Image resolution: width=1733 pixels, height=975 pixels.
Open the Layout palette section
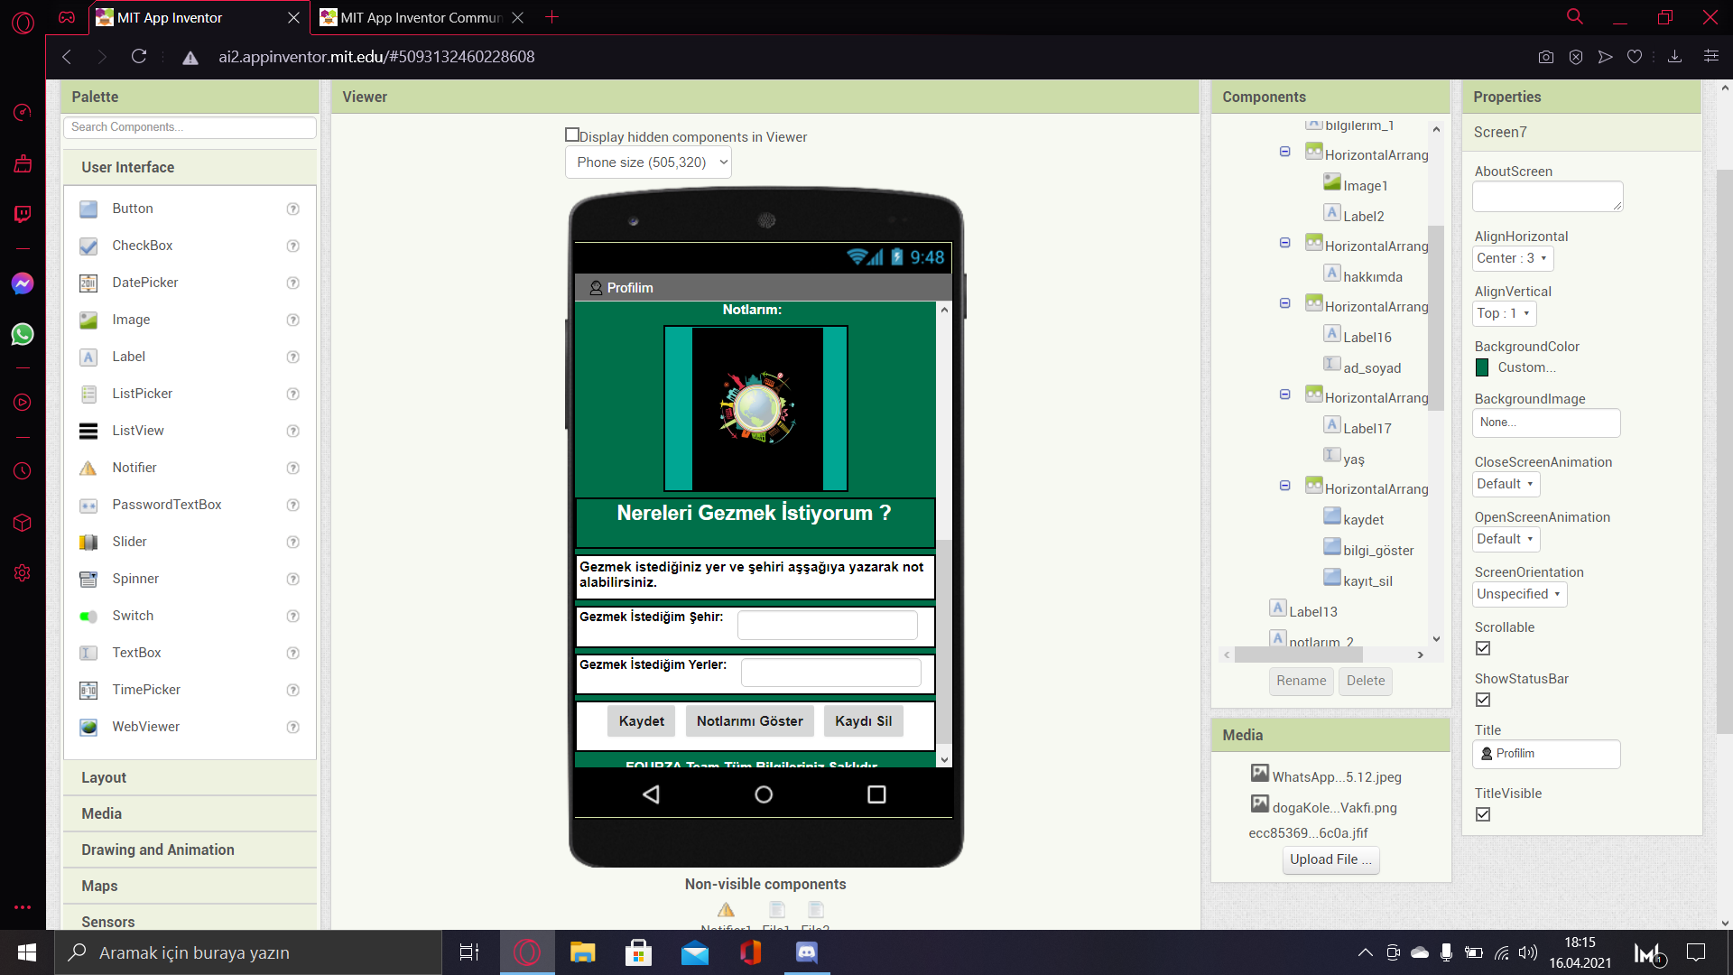point(102,776)
